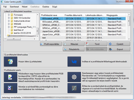The image size is (134, 100).
Task: Click the test files cf folder icon
Action: click(12, 30)
